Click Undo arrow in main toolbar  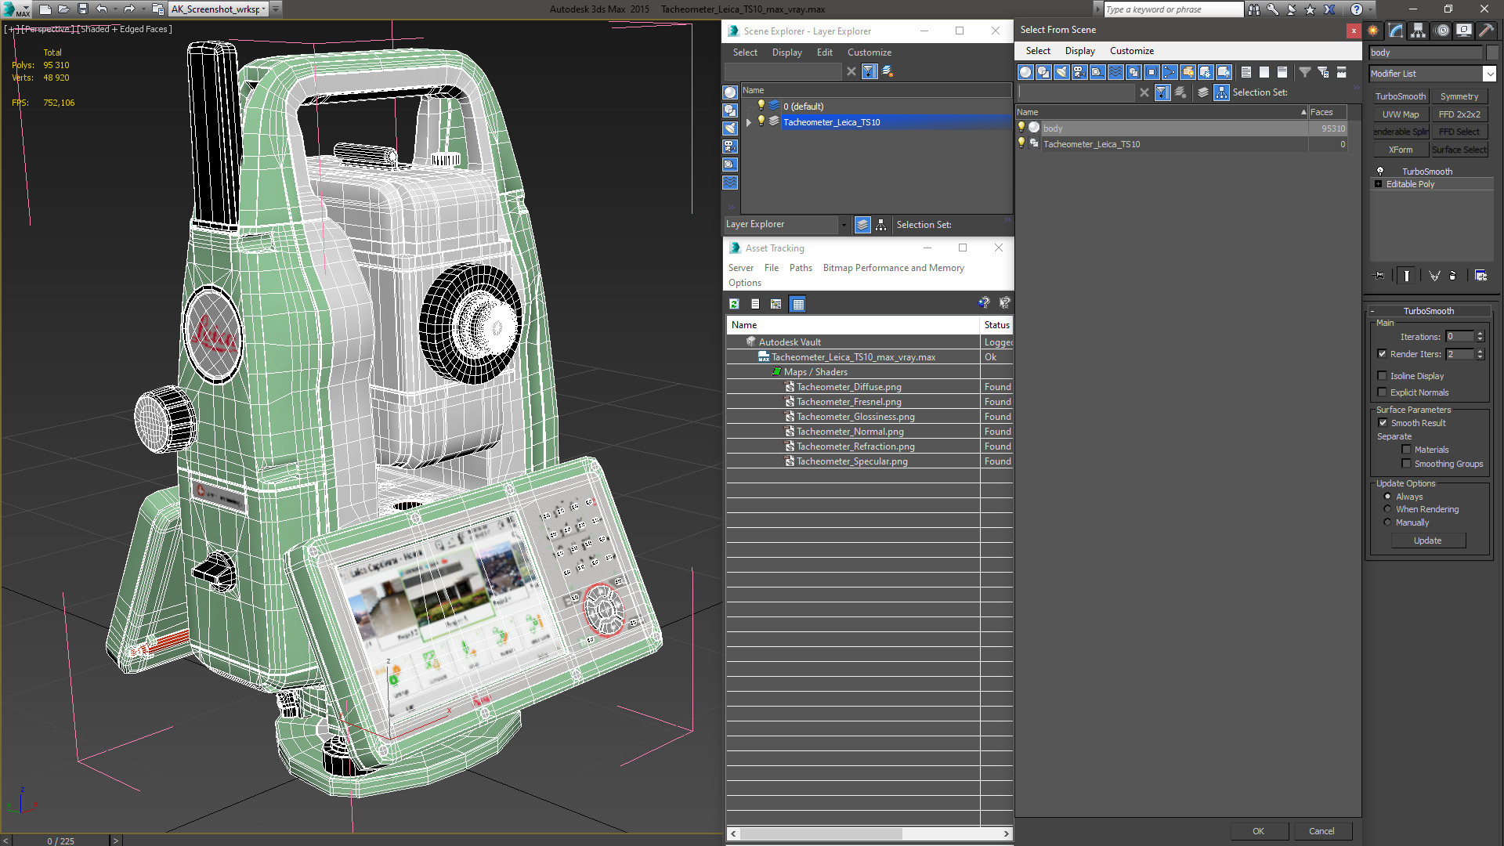coord(101,9)
